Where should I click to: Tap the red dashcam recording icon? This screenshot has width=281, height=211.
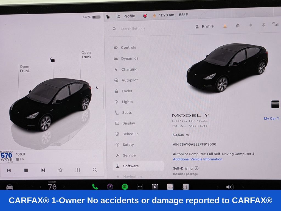pos(145,16)
